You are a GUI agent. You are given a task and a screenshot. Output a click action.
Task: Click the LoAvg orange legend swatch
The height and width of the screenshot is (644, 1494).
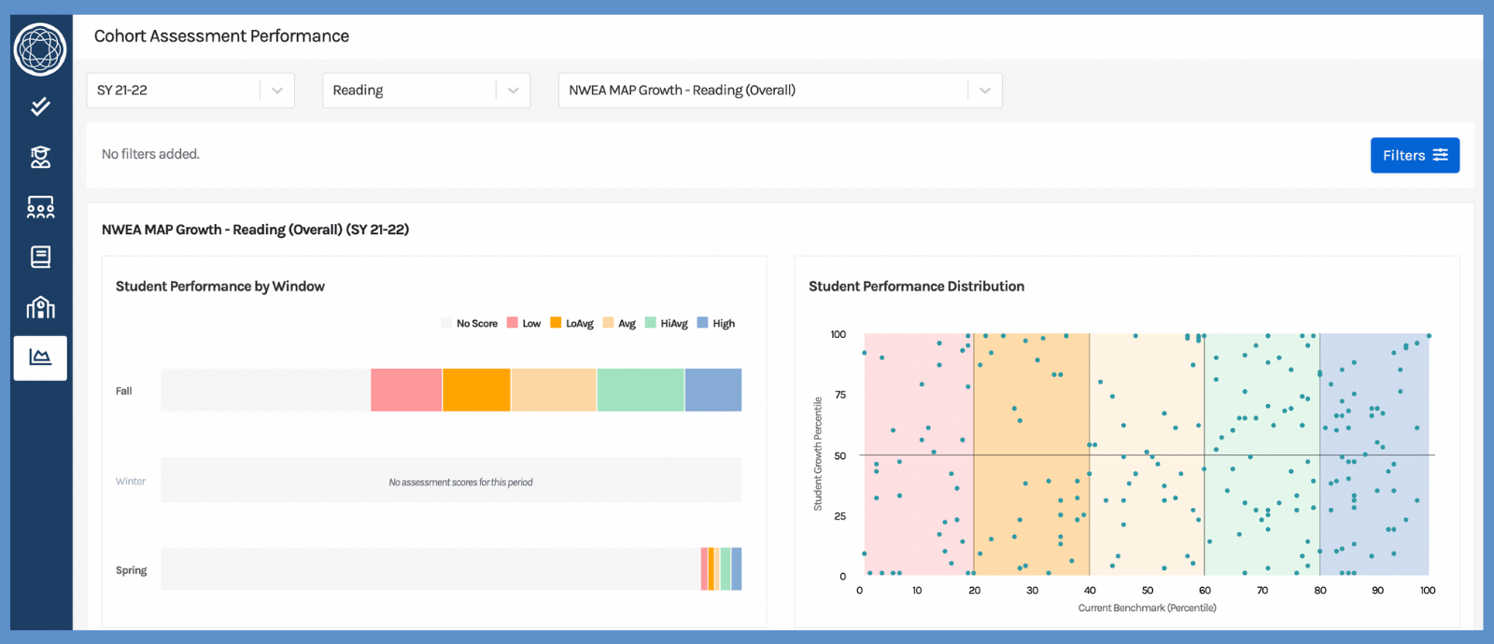[556, 323]
